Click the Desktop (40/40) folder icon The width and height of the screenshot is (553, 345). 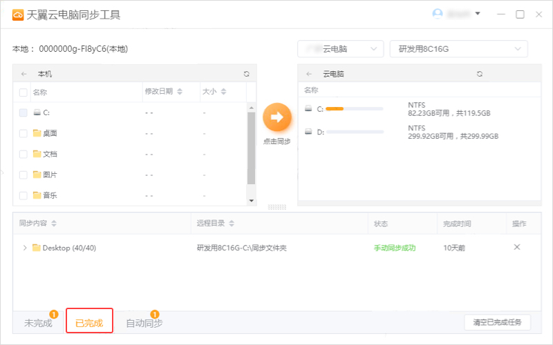coord(37,248)
